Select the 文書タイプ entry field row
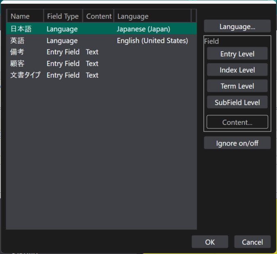Viewport: 277px width, 254px height. pyautogui.click(x=25, y=75)
